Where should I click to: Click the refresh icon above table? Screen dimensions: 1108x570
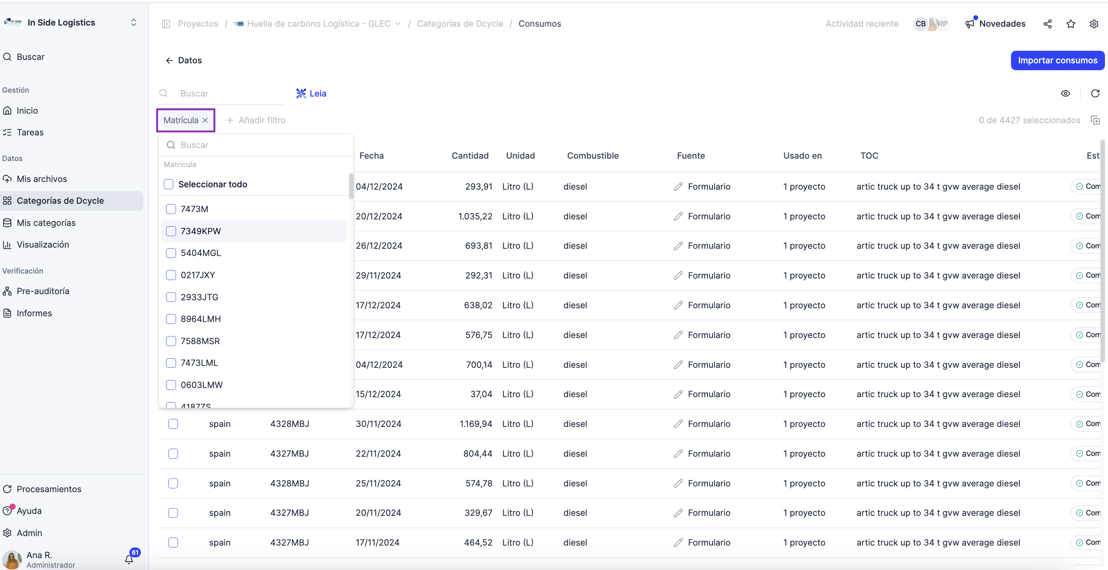(x=1095, y=93)
